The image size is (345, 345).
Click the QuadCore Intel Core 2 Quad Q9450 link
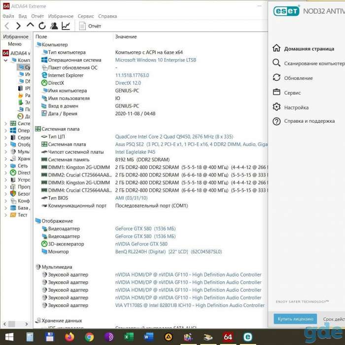174,137
